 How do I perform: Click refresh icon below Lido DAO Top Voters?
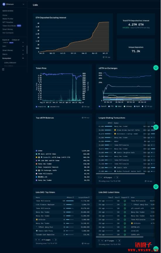pyautogui.click(x=83, y=243)
